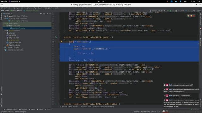Expand Scratches and Consoles node
This screenshot has width=202, height=113.
(x=3, y=50)
